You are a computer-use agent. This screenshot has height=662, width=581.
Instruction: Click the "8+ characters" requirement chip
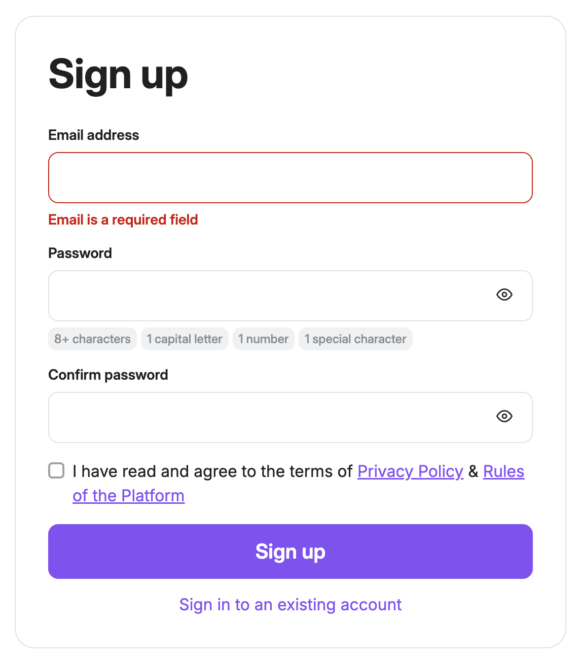click(x=92, y=339)
